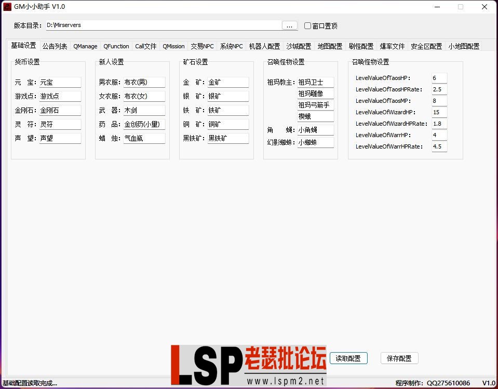498x389 pixels.
Task: Select the QFunction tab
Action: (116, 46)
